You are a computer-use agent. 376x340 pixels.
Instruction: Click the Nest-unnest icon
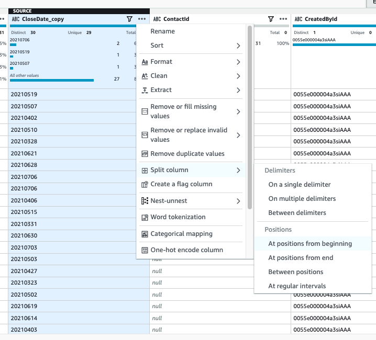[145, 201]
